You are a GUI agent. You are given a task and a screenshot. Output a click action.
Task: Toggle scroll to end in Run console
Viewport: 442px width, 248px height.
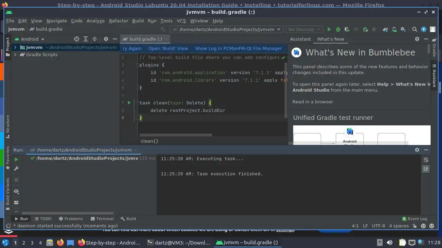(426, 169)
